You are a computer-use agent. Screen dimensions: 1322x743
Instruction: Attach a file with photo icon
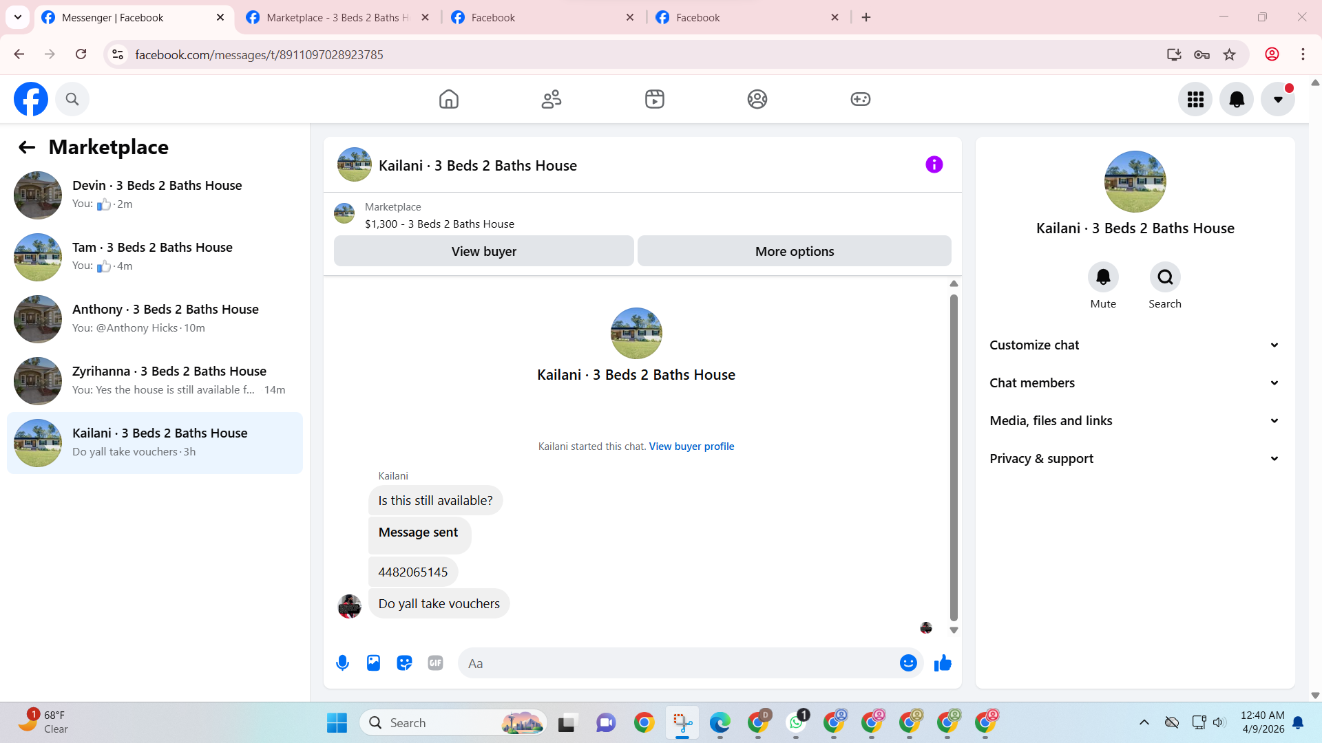point(373,663)
